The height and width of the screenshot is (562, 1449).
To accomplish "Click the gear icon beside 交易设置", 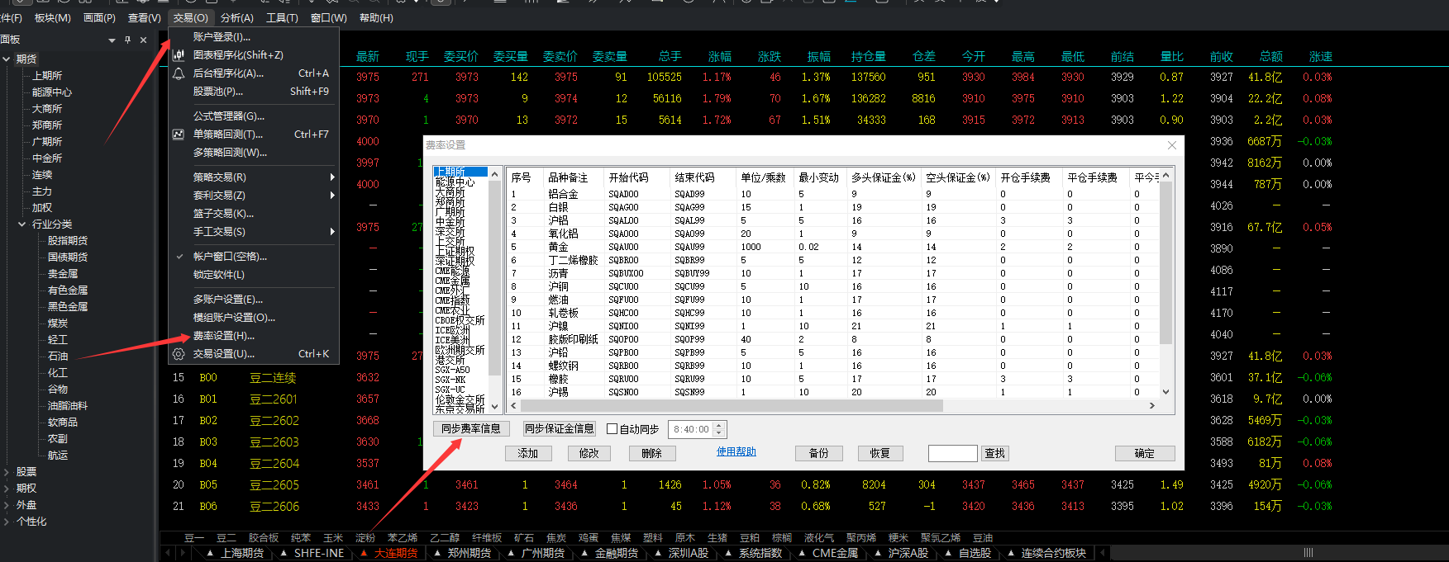I will pos(178,354).
